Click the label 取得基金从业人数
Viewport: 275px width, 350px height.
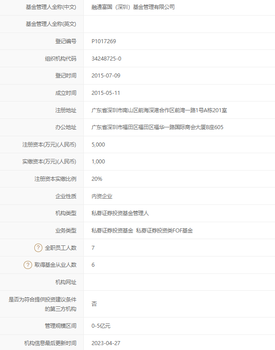click(x=55, y=265)
